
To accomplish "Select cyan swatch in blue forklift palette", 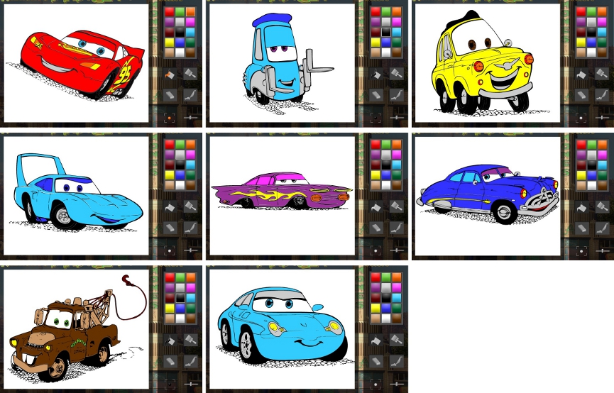I will coord(396,32).
